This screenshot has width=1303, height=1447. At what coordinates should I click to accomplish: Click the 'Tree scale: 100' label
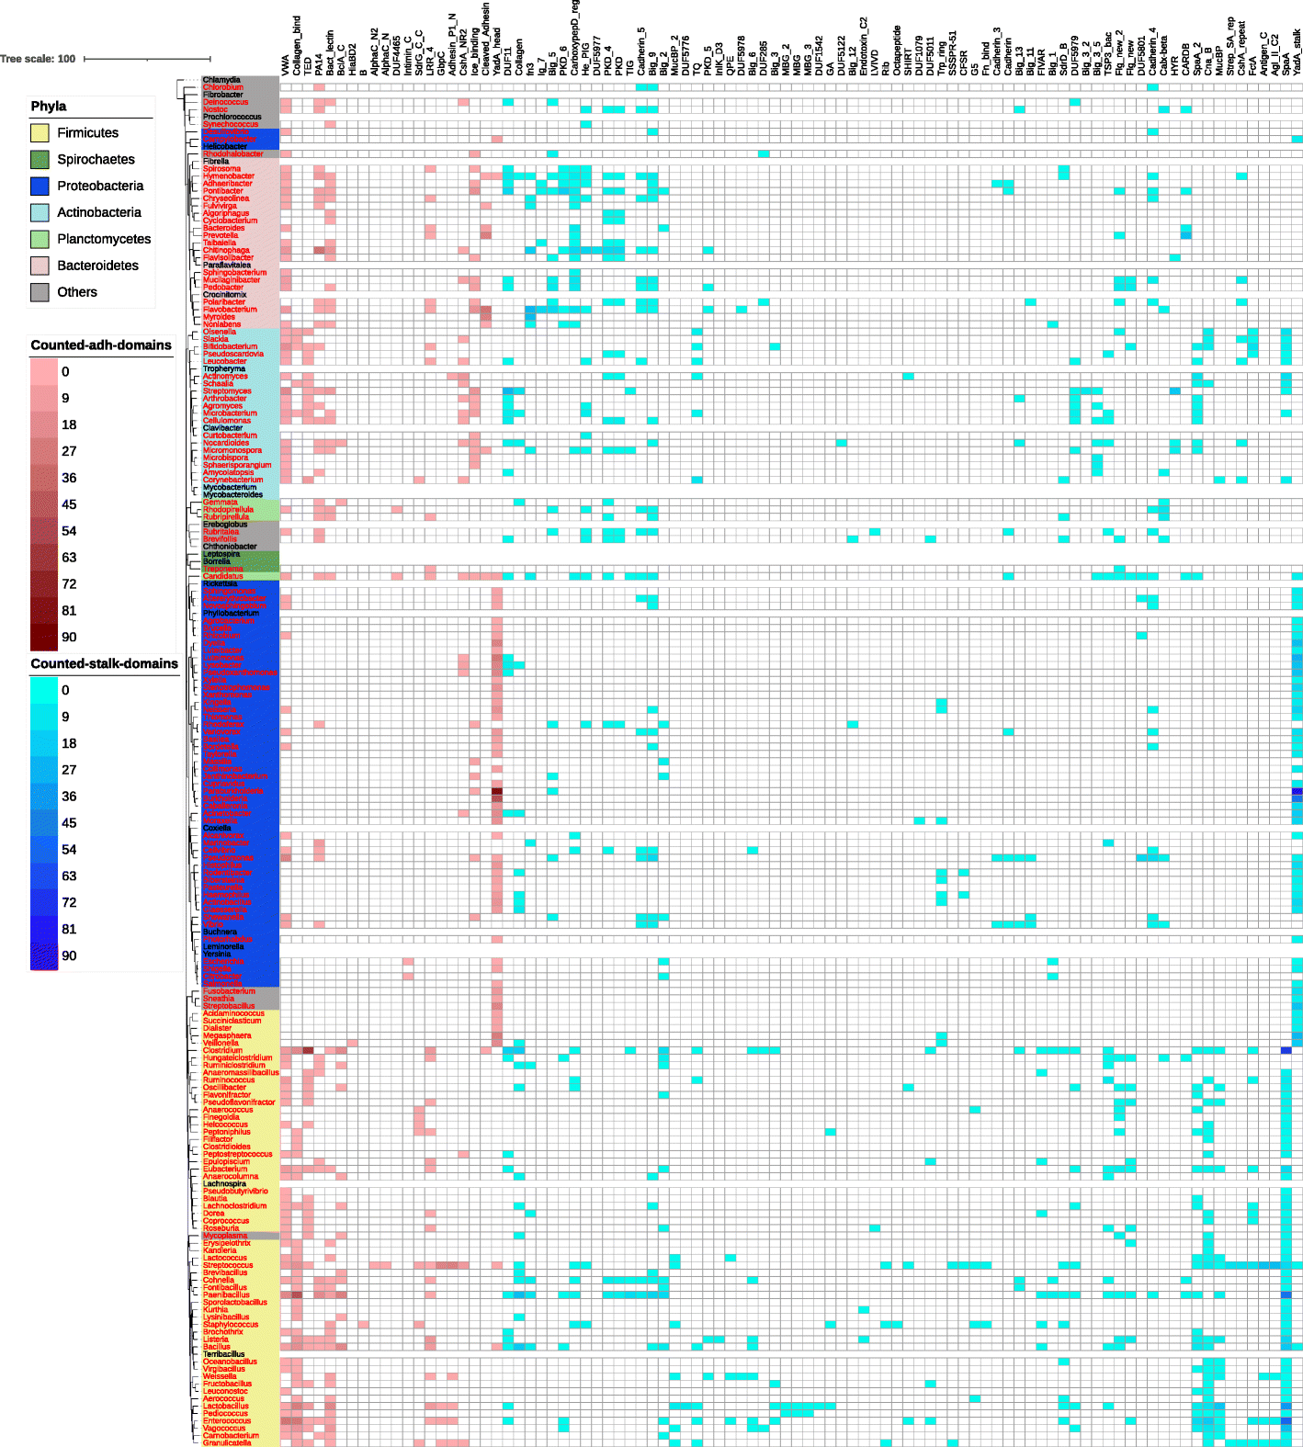38,59
